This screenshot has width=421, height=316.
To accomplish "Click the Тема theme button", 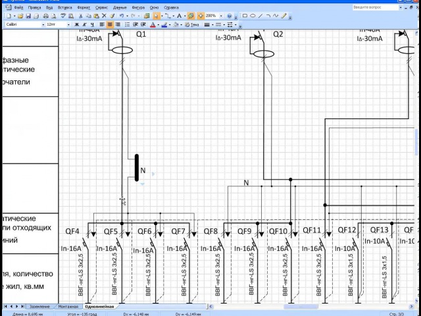I will tap(192, 25).
